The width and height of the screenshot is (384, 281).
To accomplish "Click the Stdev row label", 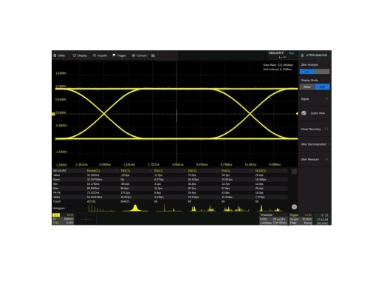I will tap(57, 197).
